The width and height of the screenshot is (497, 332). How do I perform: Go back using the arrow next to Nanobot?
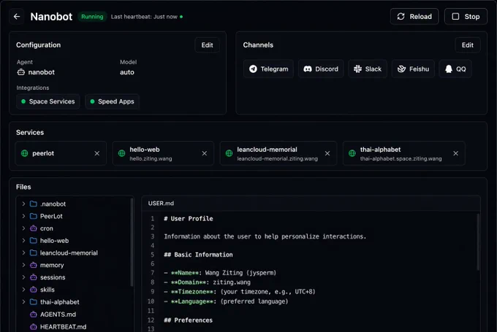[x=17, y=17]
